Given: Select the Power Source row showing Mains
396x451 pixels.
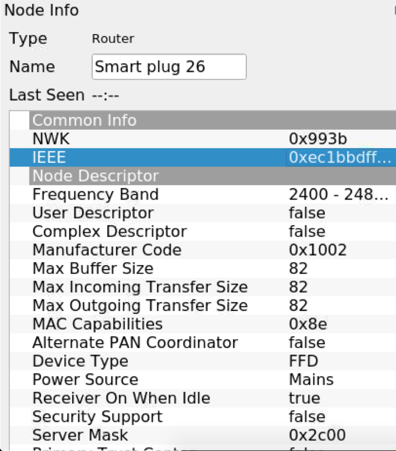Looking at the screenshot, I should 140,379.
